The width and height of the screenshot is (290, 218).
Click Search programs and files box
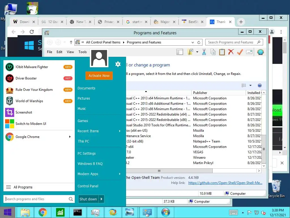click(x=39, y=199)
